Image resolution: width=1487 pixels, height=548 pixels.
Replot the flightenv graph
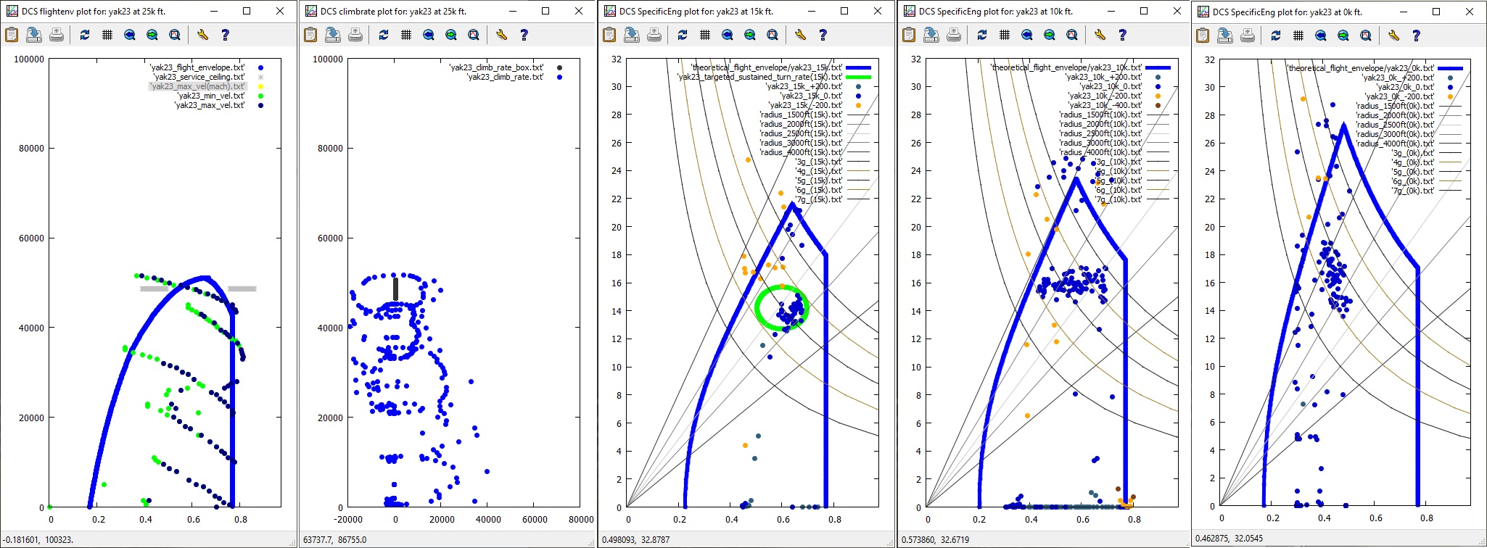click(x=85, y=35)
